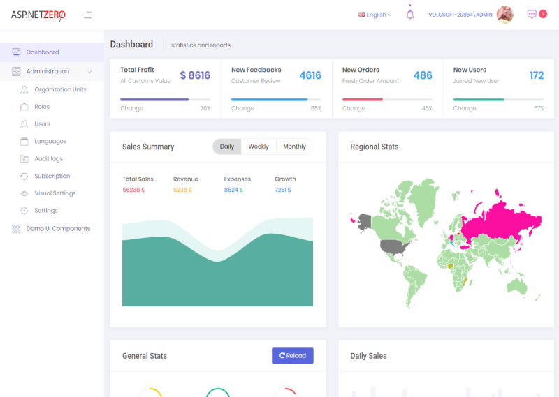This screenshot has height=397, width=559.
Task: Click the Demo UI Components icon
Action: pyautogui.click(x=16, y=229)
